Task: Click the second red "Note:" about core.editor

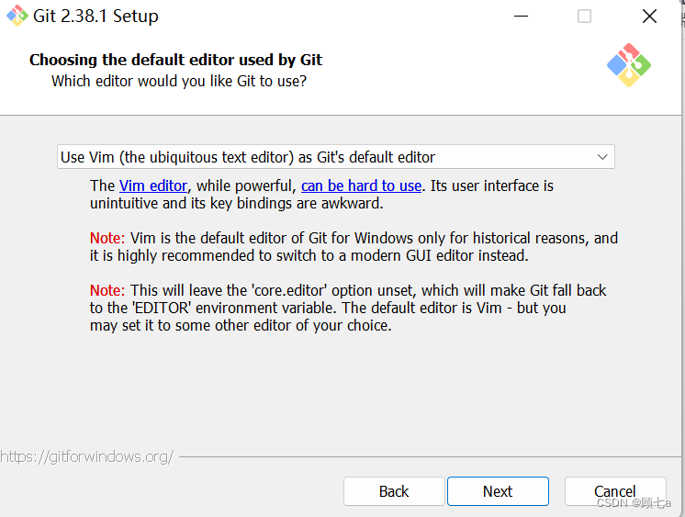Action: click(107, 290)
